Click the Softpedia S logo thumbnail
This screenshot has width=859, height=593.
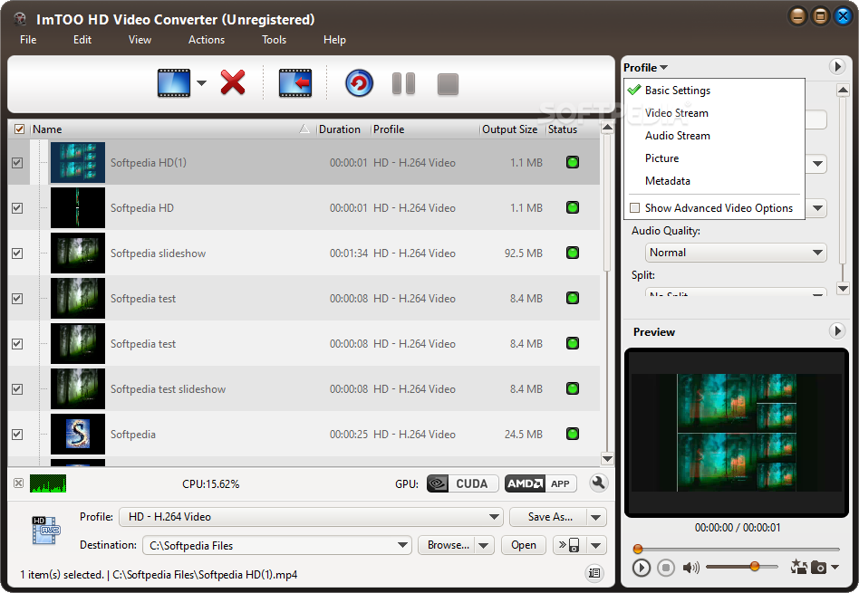(78, 435)
